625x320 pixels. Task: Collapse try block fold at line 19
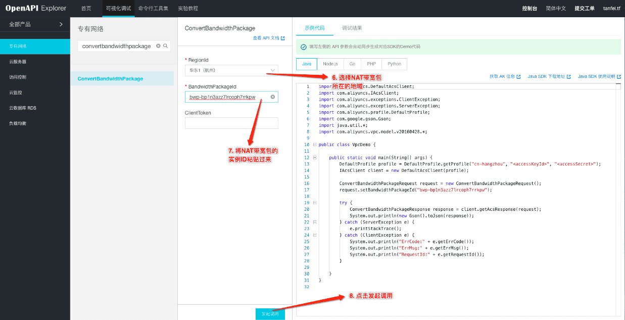coord(315,203)
